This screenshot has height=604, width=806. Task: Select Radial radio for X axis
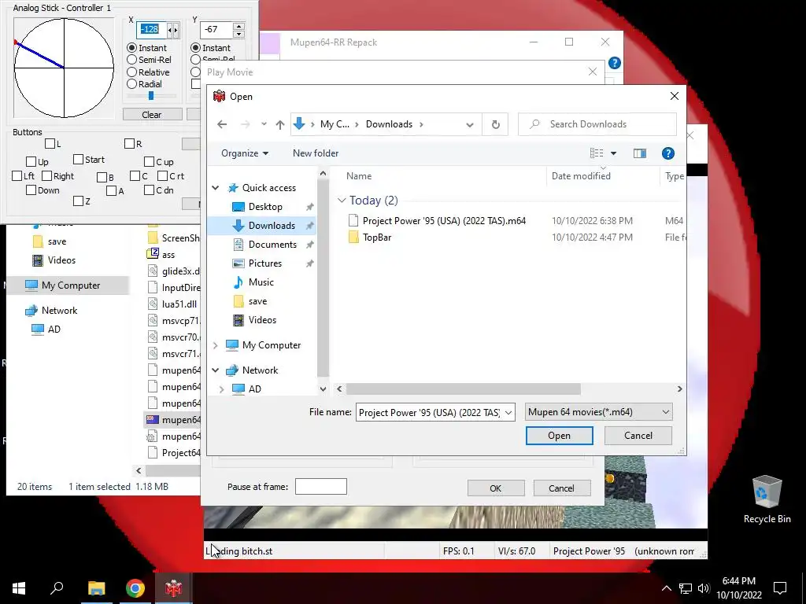(x=132, y=84)
